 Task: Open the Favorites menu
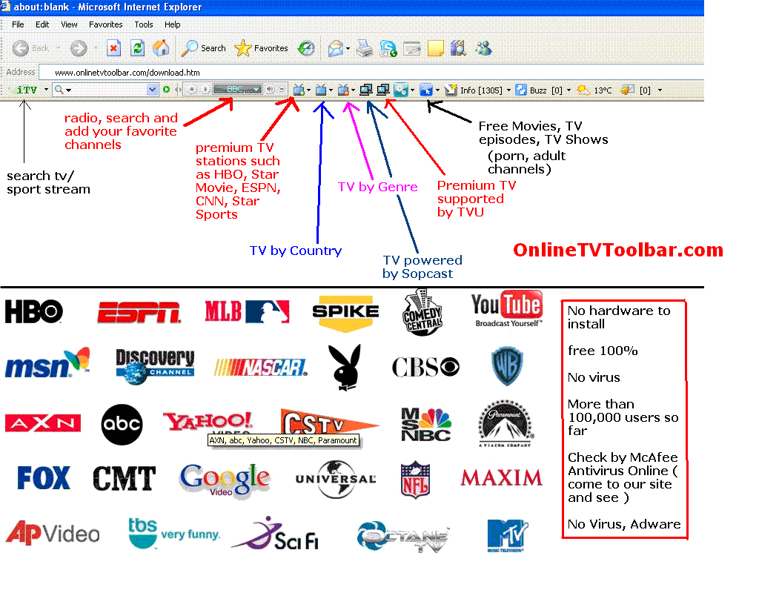105,24
